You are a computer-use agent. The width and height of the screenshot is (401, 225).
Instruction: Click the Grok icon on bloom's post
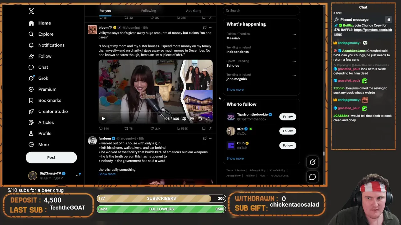click(205, 27)
